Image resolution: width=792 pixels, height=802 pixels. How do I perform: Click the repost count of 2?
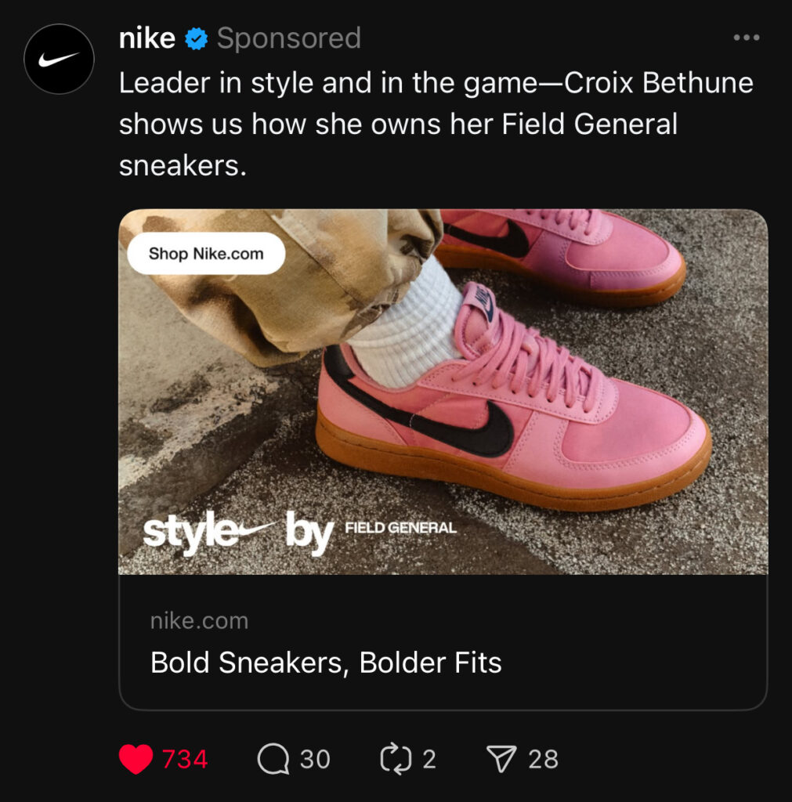pos(429,759)
